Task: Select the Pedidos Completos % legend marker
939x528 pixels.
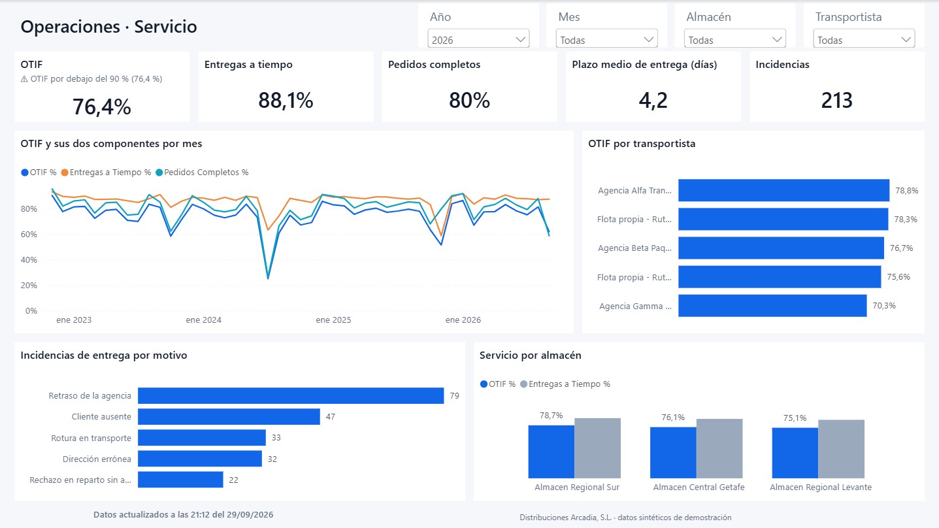Action: coord(159,173)
